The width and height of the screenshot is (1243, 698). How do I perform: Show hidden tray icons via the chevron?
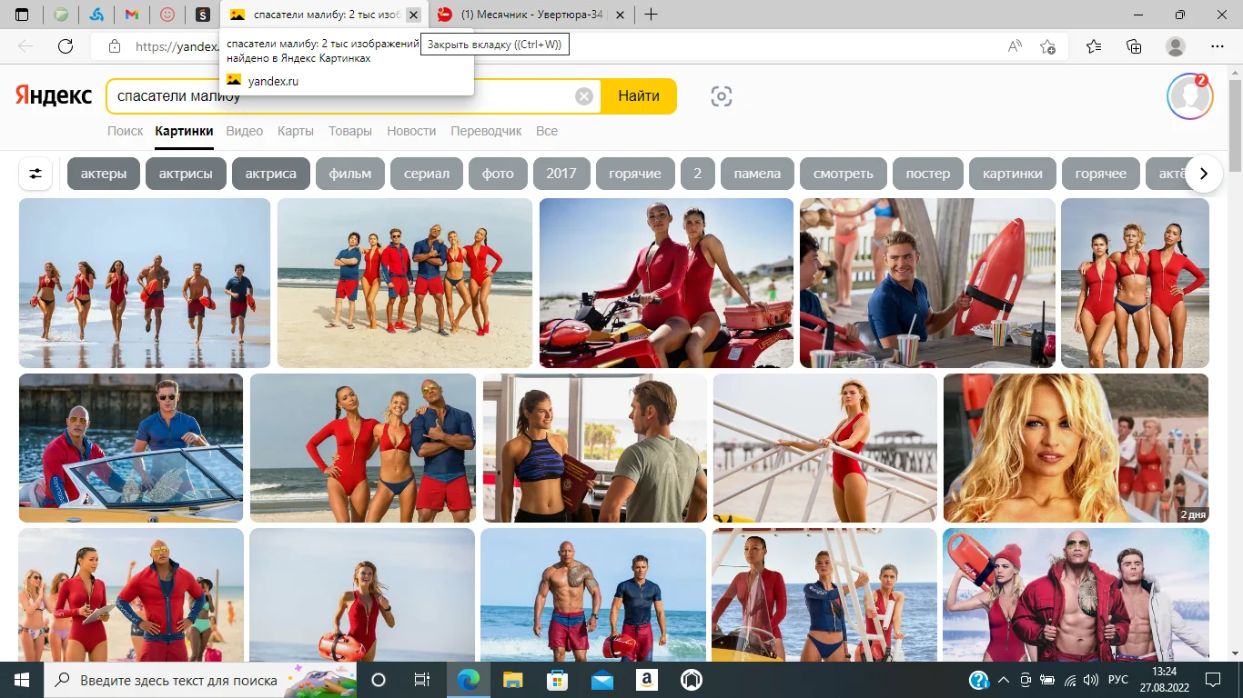click(x=1004, y=679)
